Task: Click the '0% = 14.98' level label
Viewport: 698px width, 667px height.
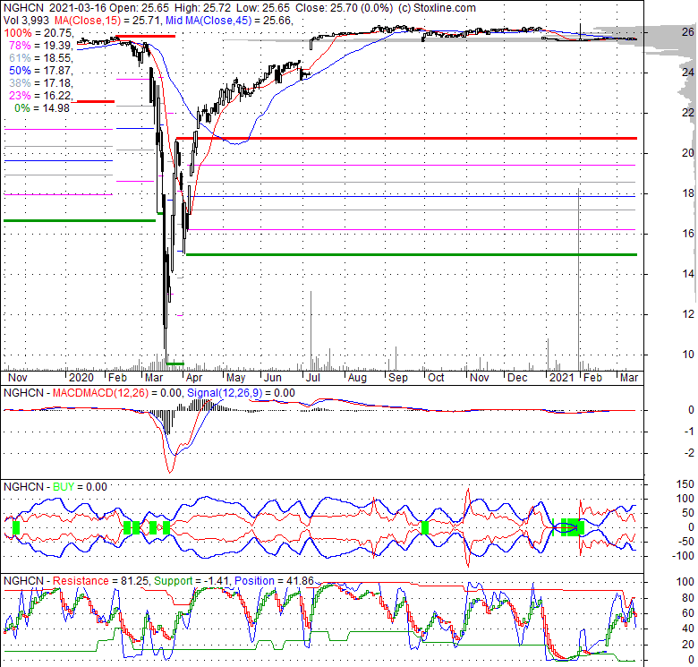Action: tap(42, 107)
